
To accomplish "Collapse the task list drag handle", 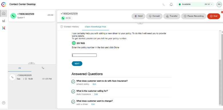I will (x=31, y=63).
